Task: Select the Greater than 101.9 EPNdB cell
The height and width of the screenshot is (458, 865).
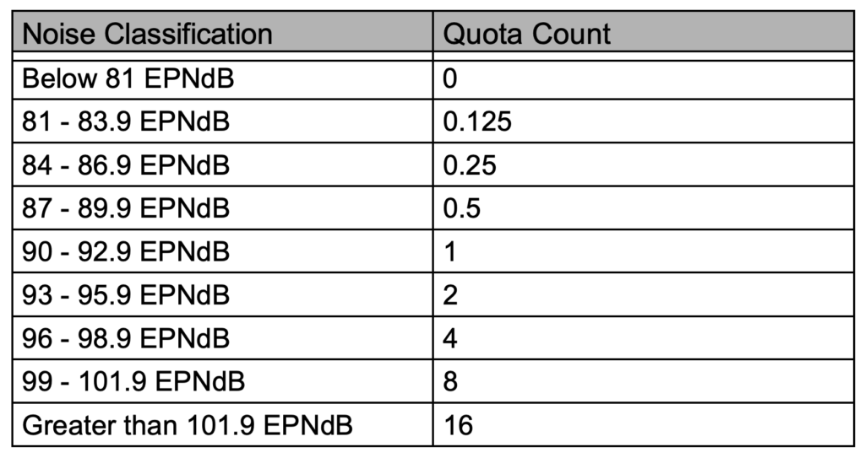Action: click(187, 425)
